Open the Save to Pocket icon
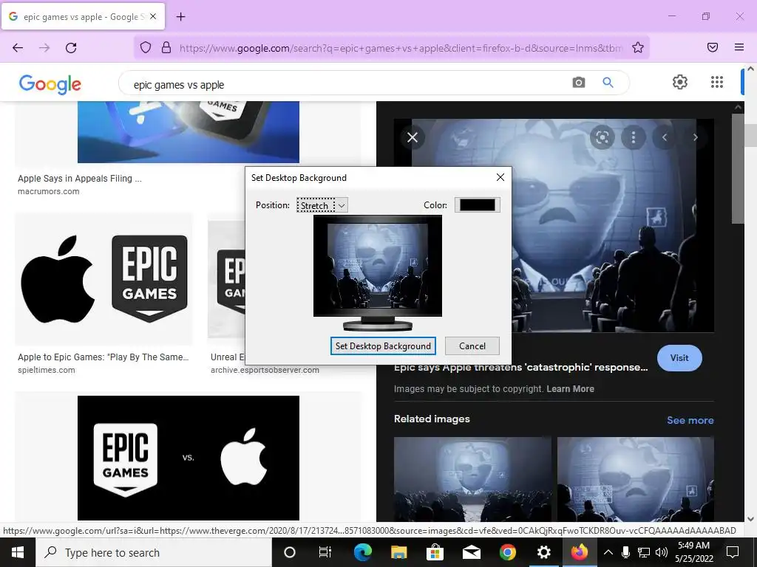Viewport: 757px width, 567px height. tap(713, 47)
